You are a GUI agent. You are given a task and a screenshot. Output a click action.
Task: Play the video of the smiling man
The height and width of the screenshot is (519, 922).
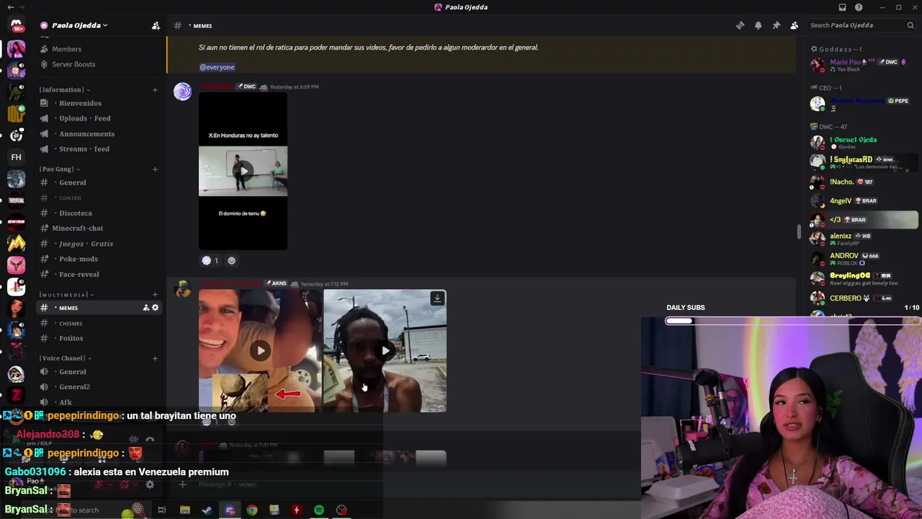point(261,351)
